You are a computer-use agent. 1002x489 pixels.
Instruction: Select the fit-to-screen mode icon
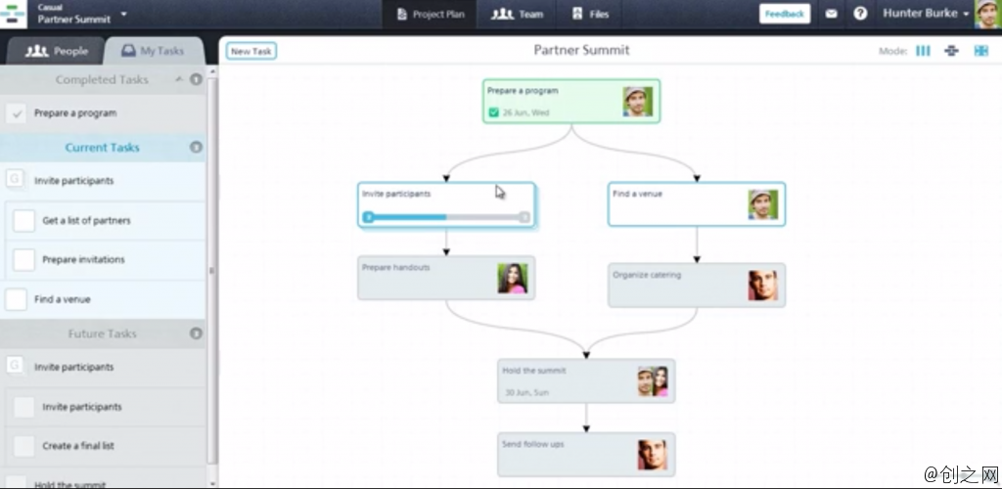980,51
